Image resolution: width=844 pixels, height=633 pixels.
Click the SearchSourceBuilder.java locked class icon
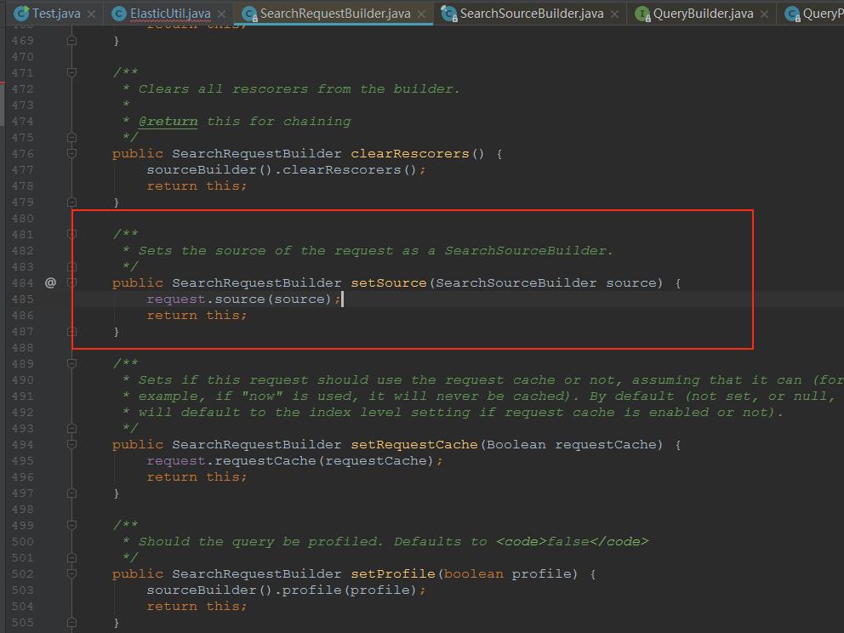(448, 14)
